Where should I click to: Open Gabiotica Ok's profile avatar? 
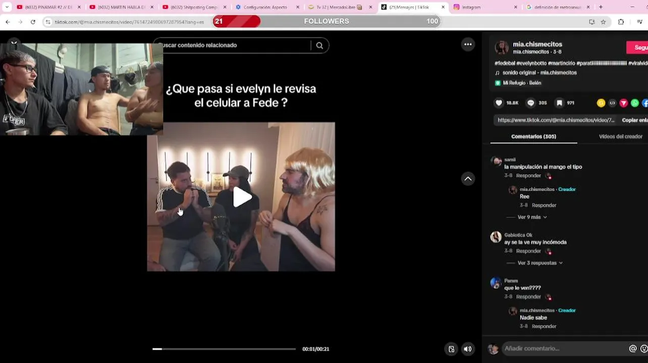[496, 237]
